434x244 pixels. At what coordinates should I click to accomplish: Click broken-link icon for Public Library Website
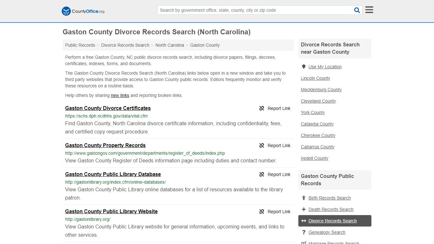tap(262, 212)
